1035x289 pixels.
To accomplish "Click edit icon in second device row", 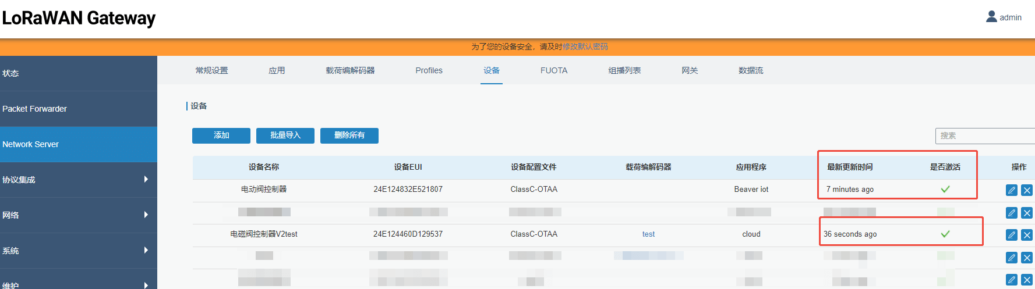I will (x=1011, y=213).
